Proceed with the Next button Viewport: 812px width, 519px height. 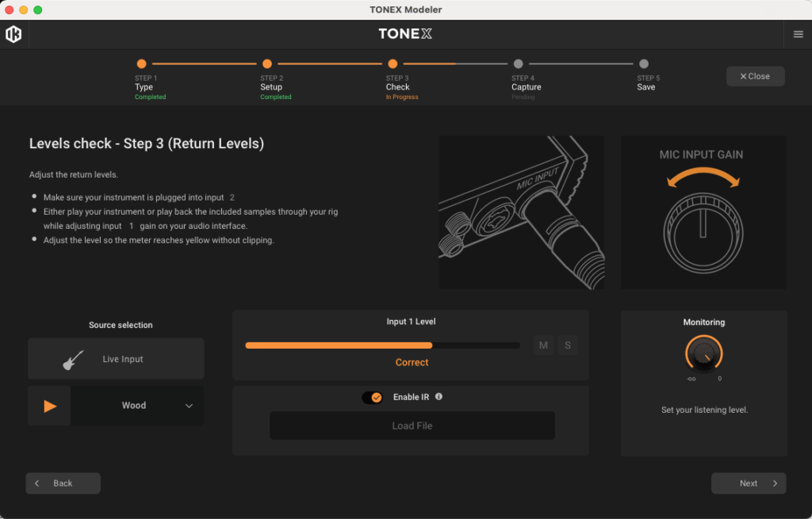tap(749, 483)
